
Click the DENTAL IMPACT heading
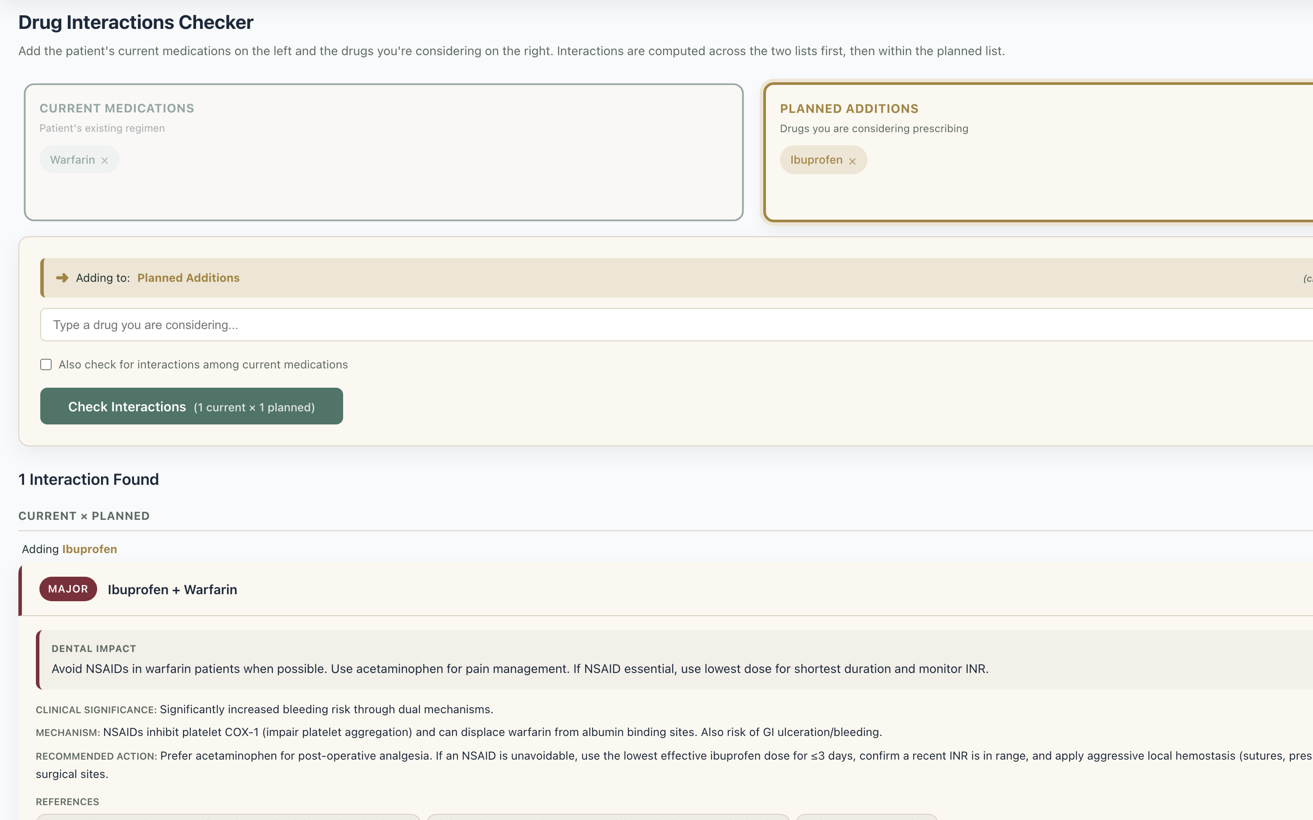coord(94,648)
